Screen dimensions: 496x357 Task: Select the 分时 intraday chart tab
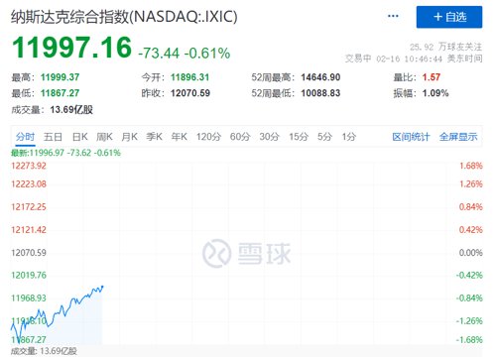tap(25, 137)
